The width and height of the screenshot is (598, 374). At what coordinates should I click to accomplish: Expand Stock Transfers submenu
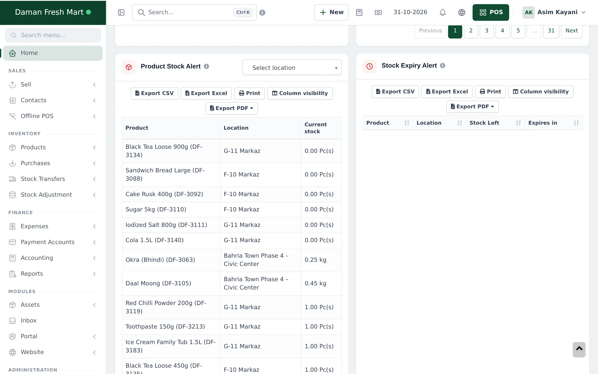pos(53,179)
